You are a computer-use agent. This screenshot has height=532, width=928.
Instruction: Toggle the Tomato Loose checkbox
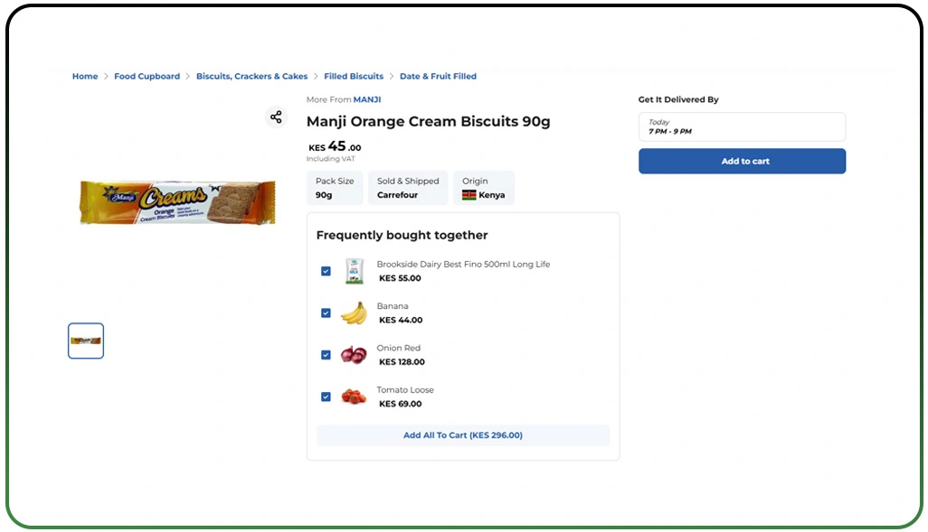326,397
